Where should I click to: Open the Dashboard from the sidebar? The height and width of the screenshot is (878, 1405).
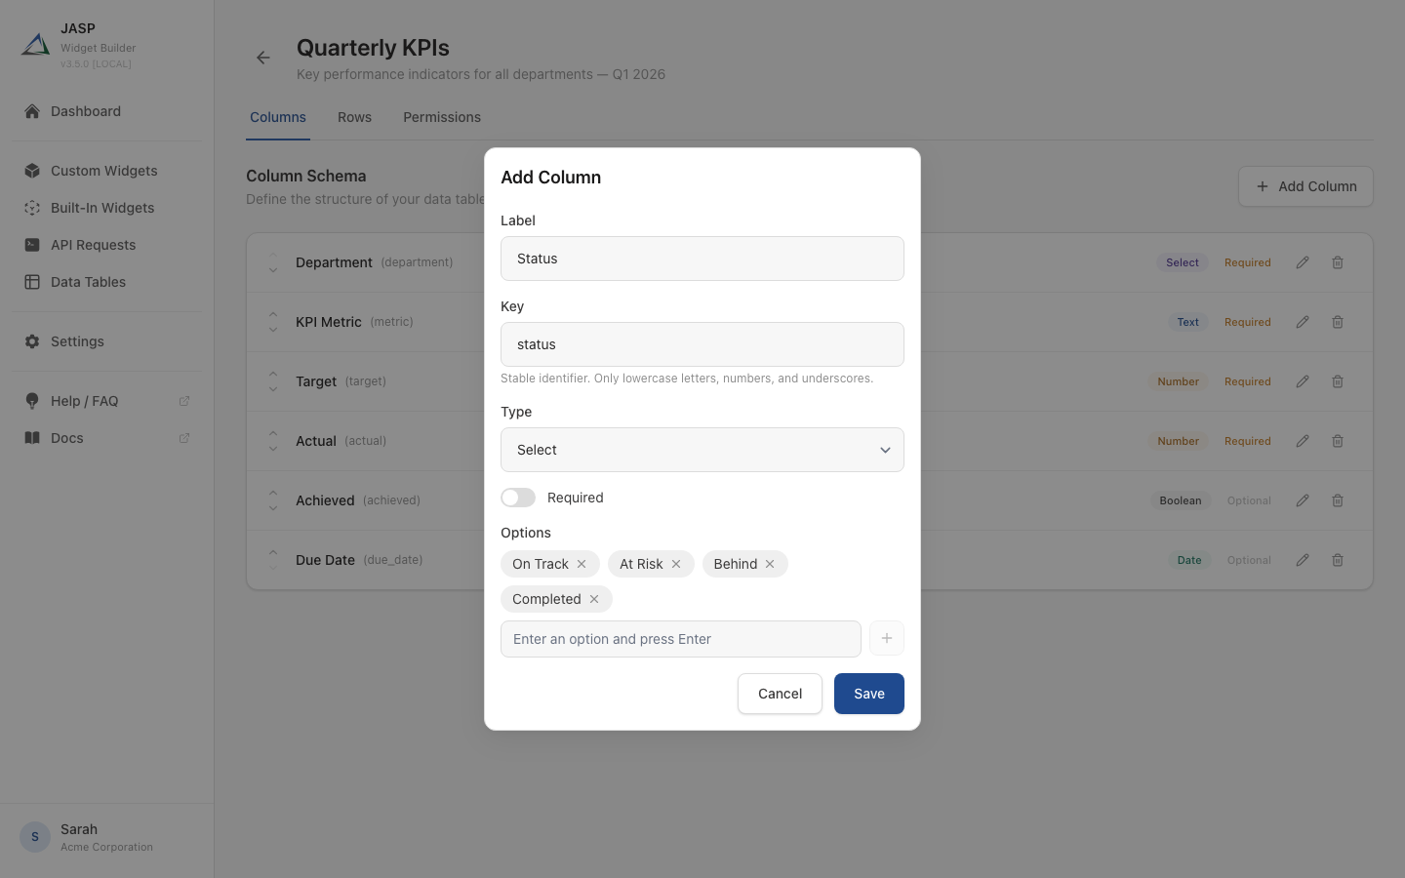click(86, 111)
